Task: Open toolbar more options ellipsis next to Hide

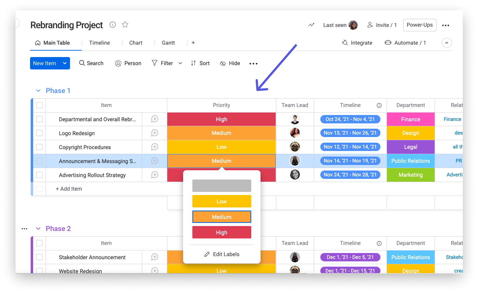Action: coord(253,64)
